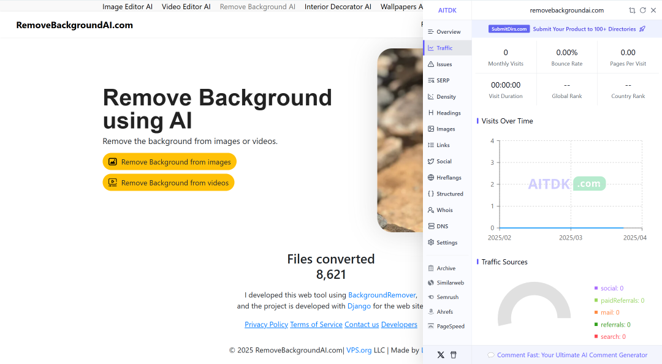Click Remove Background AI nav link
The height and width of the screenshot is (364, 662).
pyautogui.click(x=257, y=7)
